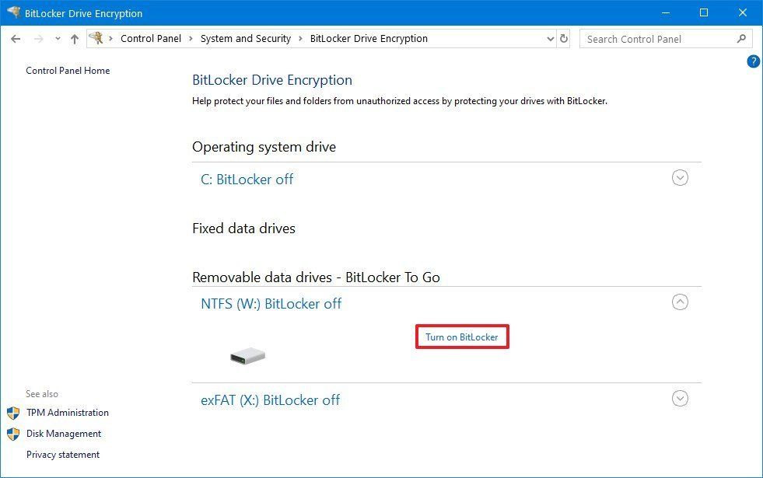The width and height of the screenshot is (763, 478).
Task: Click the Up one level arrow
Action: pyautogui.click(x=75, y=39)
